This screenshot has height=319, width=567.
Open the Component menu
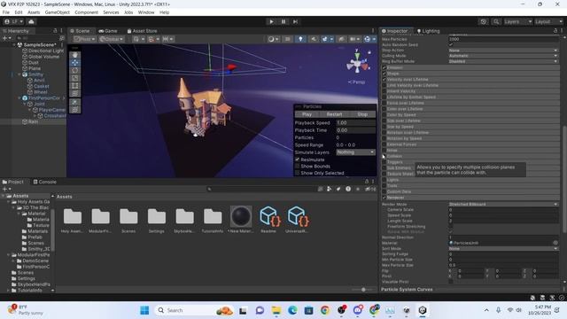coord(87,12)
